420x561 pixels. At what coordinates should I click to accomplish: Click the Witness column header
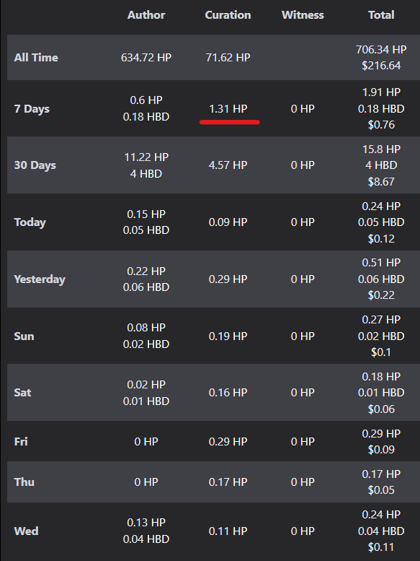point(303,15)
